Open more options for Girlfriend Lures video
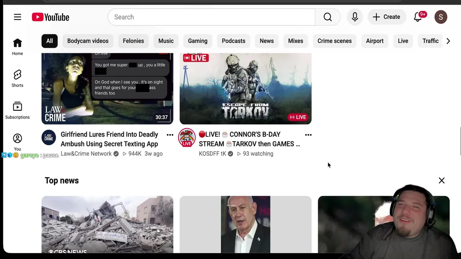This screenshot has height=259, width=461. tap(170, 135)
